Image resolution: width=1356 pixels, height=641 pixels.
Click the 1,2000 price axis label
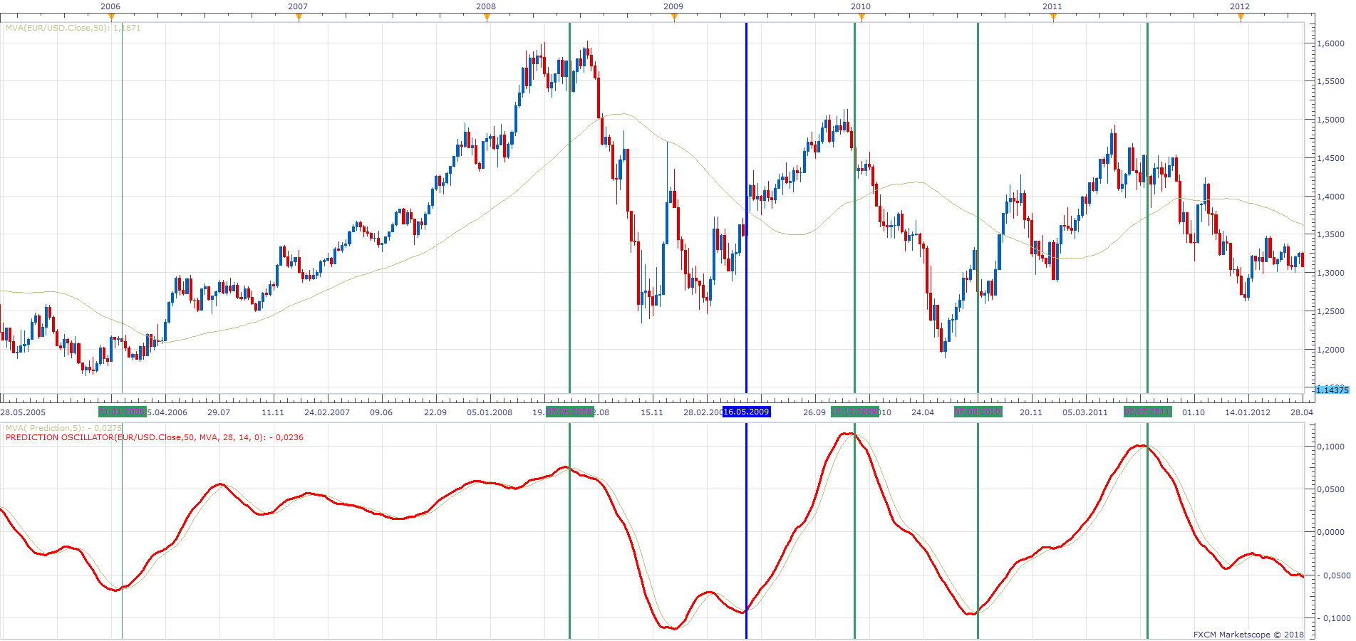pos(1331,350)
